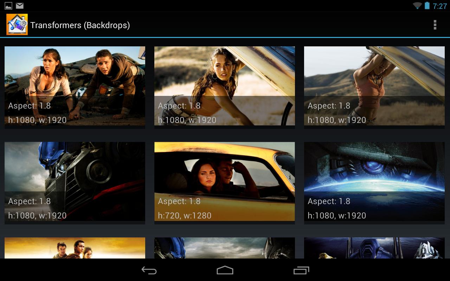Open the Optimus Prime close-up backdrop
Screen dimensions: 450x281
(x=75, y=183)
